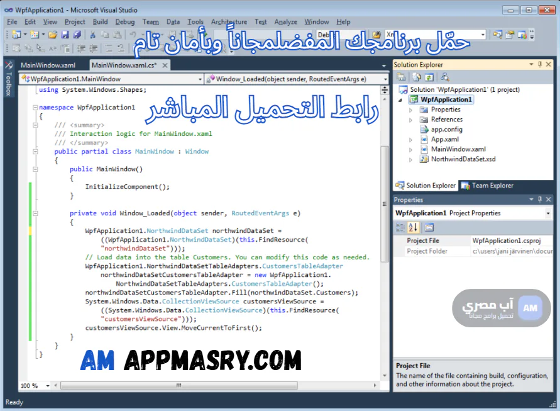This screenshot has height=411, width=560.
Task: Open the New Project icon's dropdown arrow
Action: click(25, 35)
